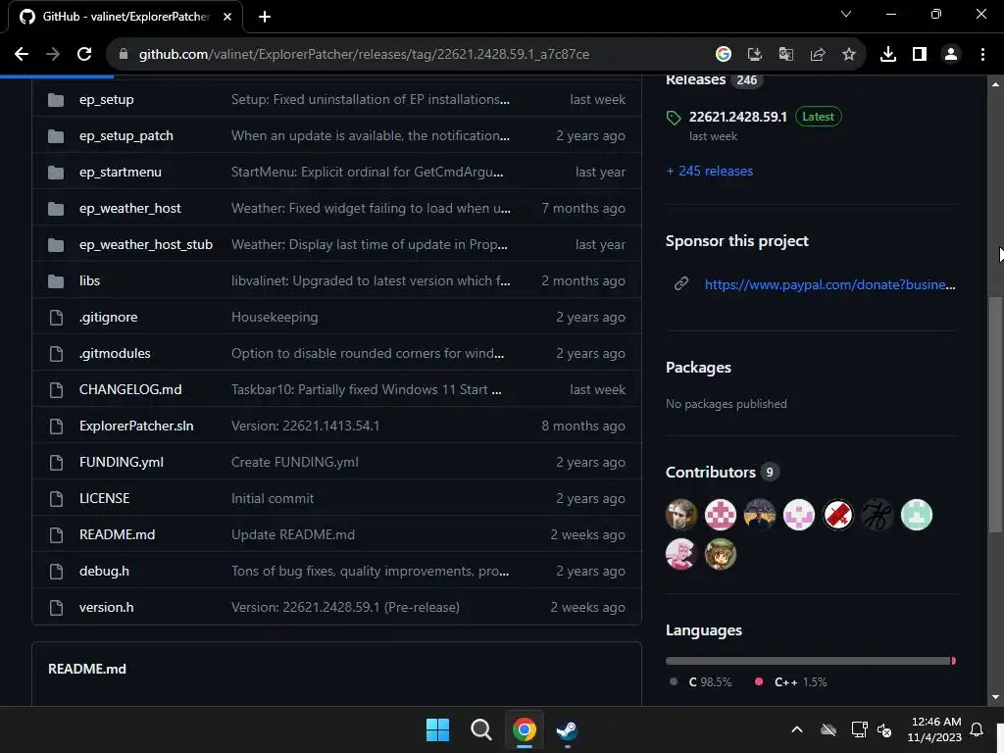Image resolution: width=1004 pixels, height=753 pixels.
Task: Click the release tag icon
Action: coord(674,118)
